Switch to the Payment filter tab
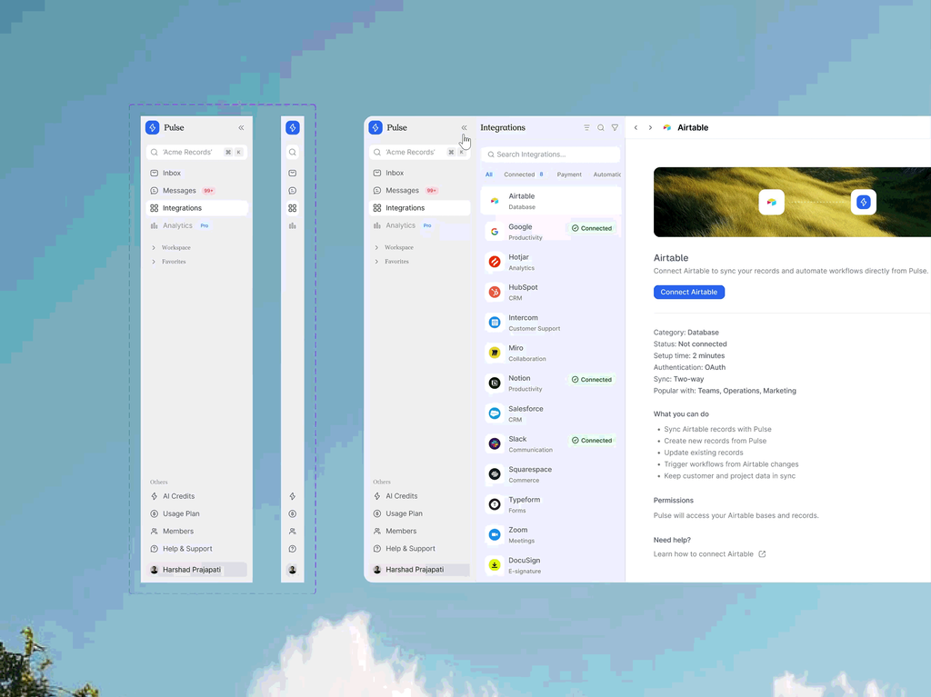The height and width of the screenshot is (697, 931). (569, 174)
